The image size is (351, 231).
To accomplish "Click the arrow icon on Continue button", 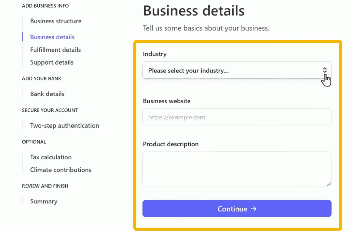I will [x=254, y=209].
